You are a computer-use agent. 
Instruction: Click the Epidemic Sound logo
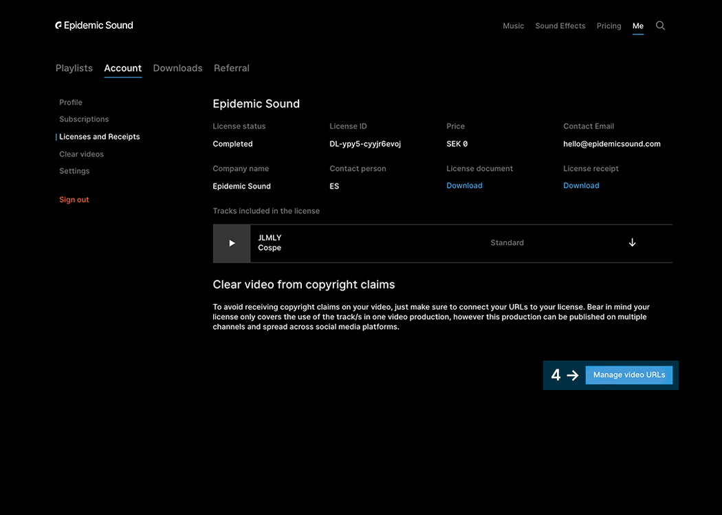pyautogui.click(x=94, y=25)
